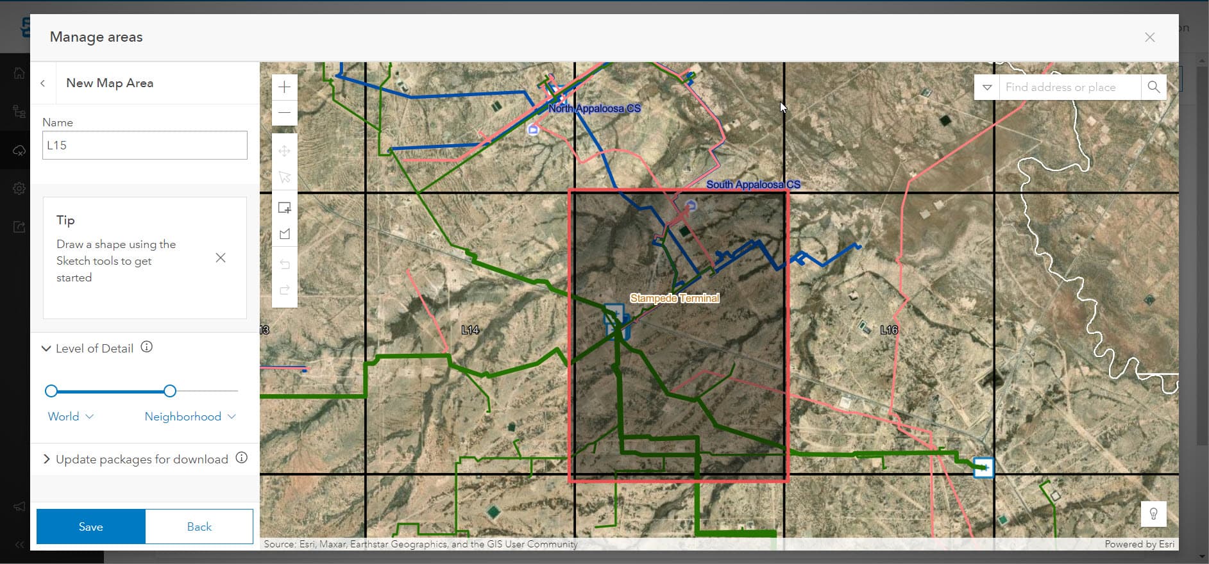The width and height of the screenshot is (1209, 564).
Task: Zoom in on the map
Action: (285, 87)
